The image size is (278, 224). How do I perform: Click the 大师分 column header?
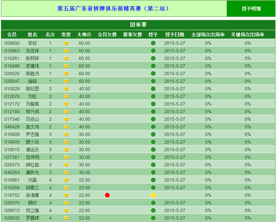point(84,35)
